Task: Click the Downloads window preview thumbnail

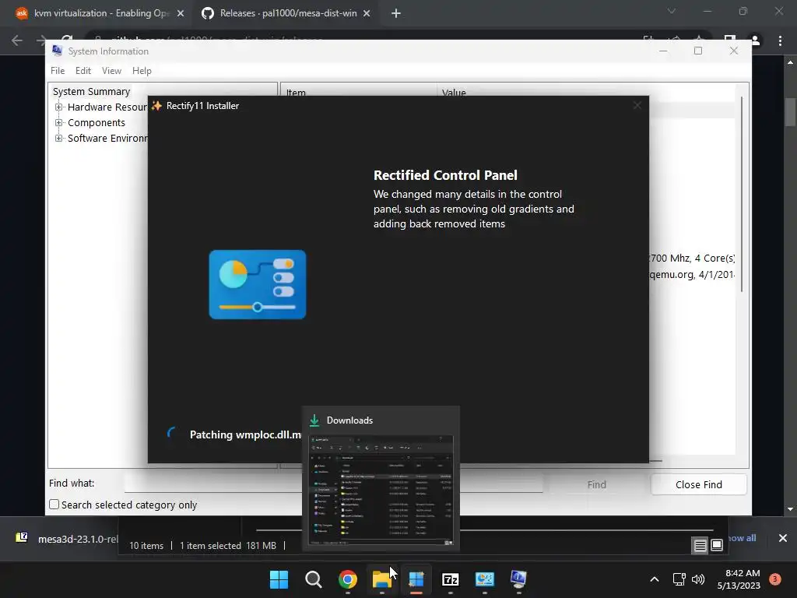Action: [x=381, y=491]
